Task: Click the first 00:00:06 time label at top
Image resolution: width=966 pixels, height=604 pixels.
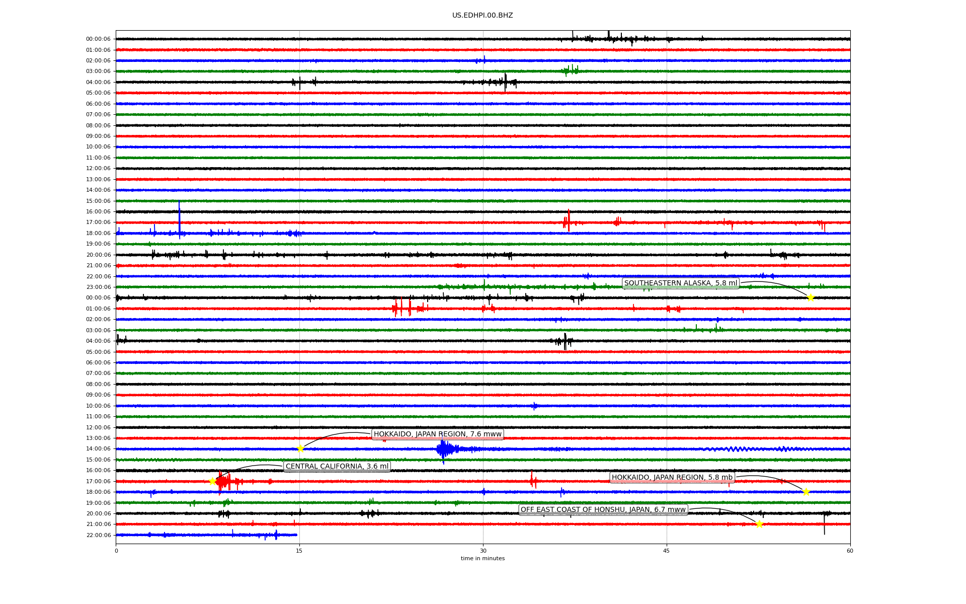Action: point(98,39)
